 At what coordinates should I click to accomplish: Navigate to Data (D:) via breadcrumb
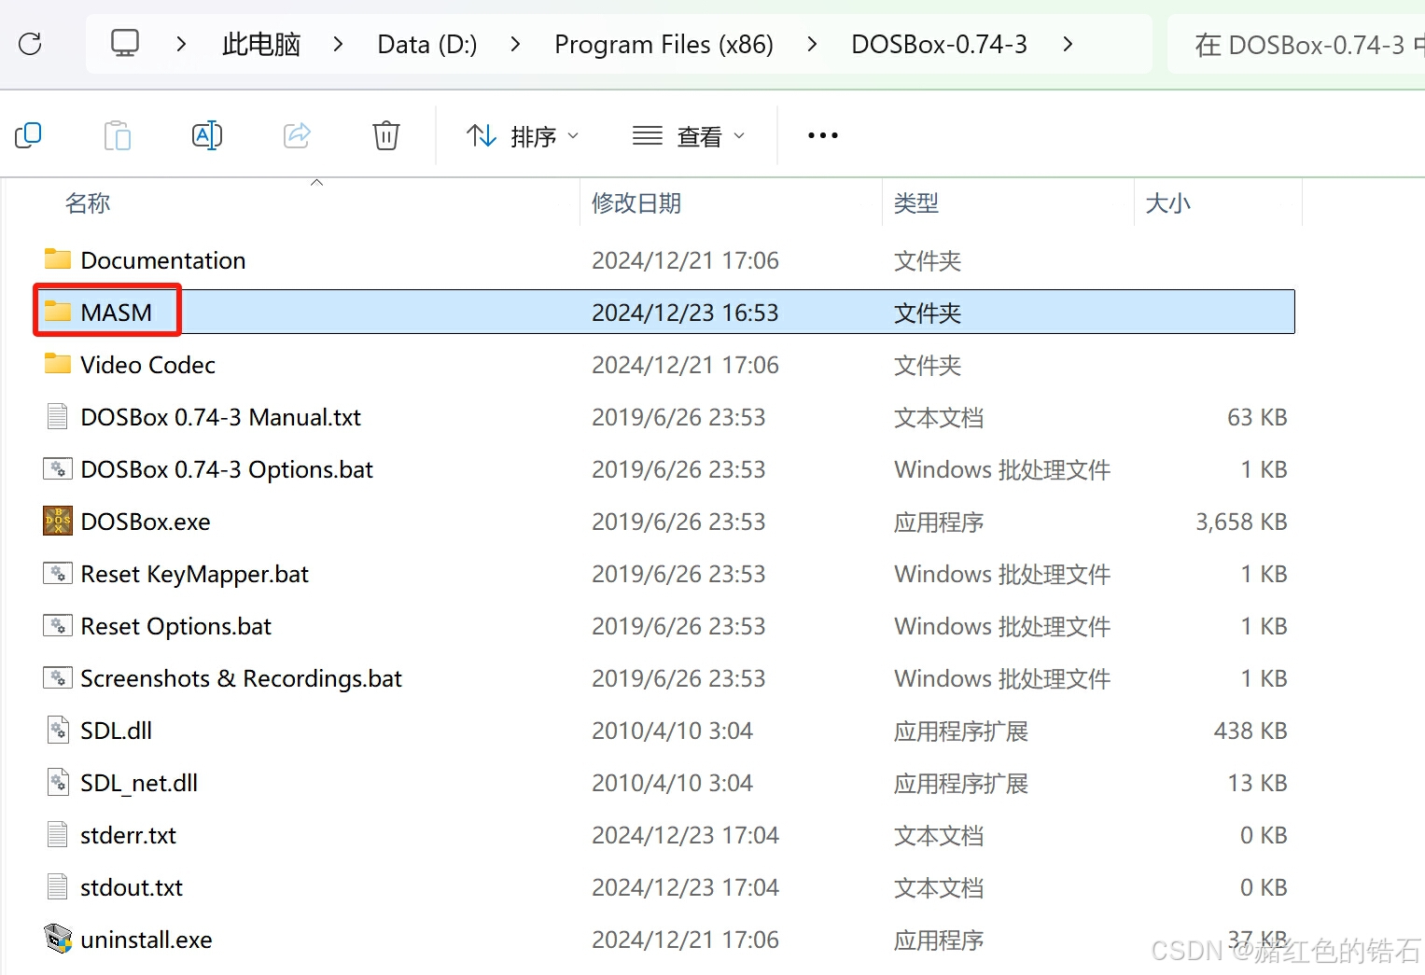click(x=426, y=43)
